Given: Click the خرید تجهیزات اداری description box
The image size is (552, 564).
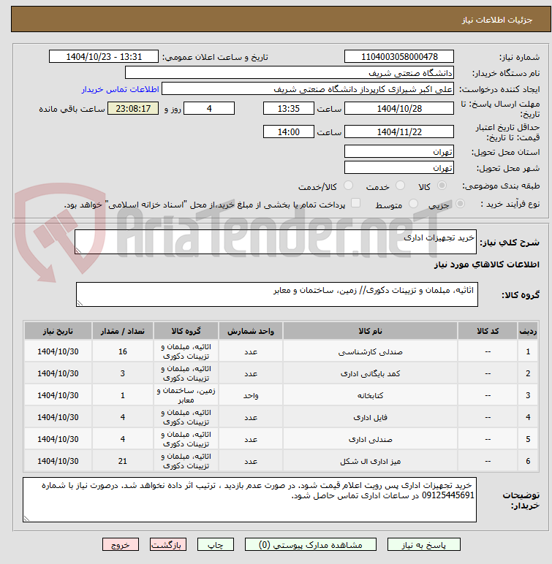Looking at the screenshot, I should [276, 242].
